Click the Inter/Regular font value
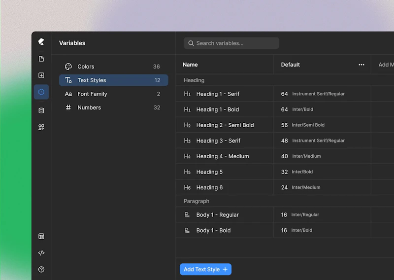Viewport: 394px width, 280px height. [x=305, y=215]
